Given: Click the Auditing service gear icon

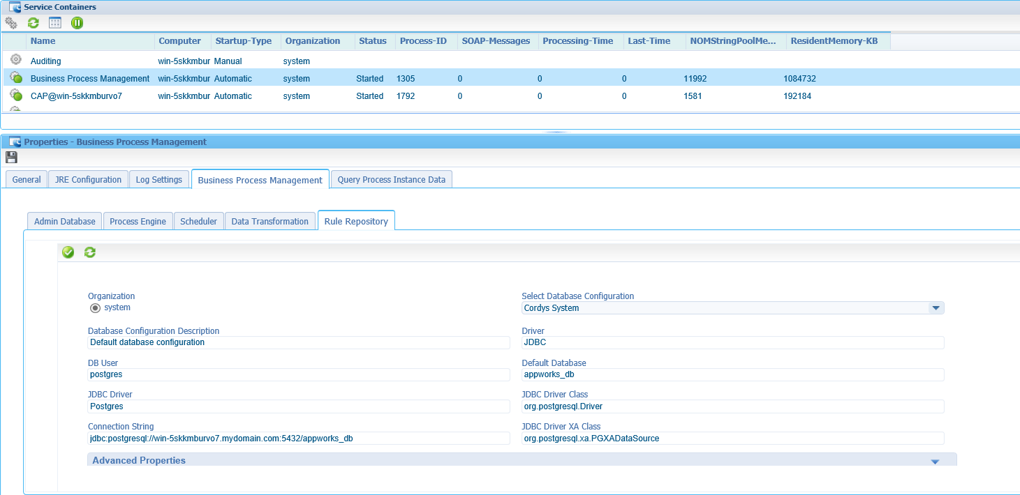Looking at the screenshot, I should tap(16, 60).
